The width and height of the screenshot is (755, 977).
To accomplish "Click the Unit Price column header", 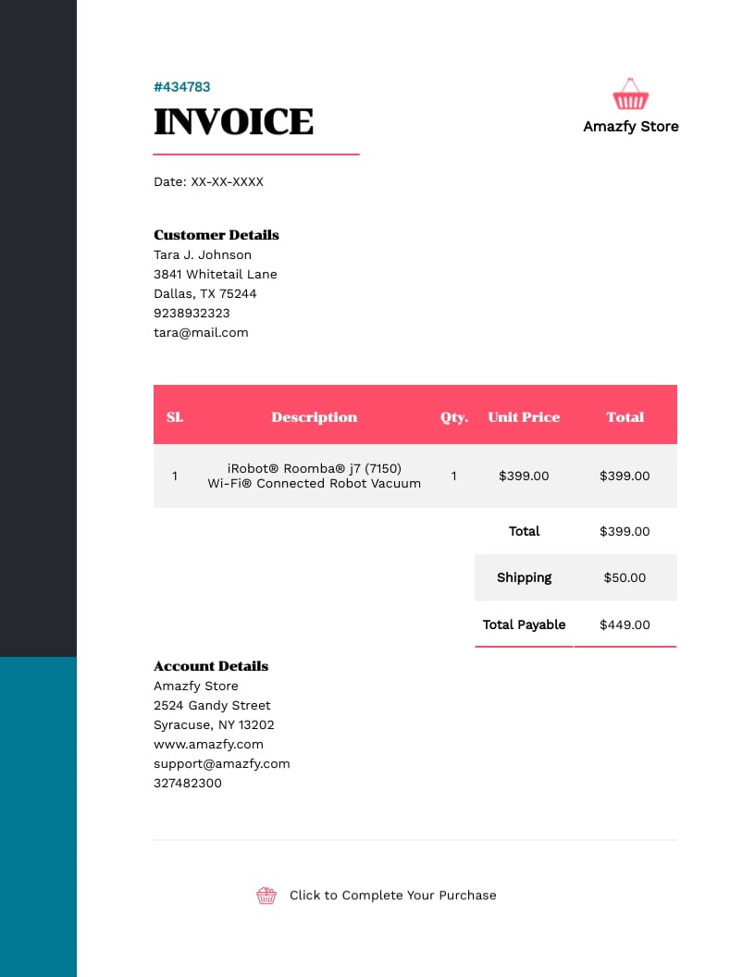I will 524,417.
